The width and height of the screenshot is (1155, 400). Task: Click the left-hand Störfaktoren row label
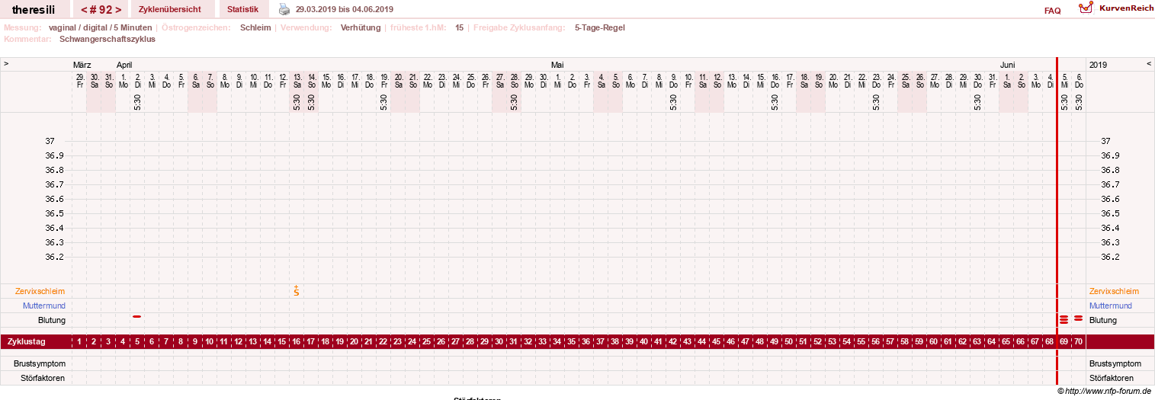pos(43,378)
